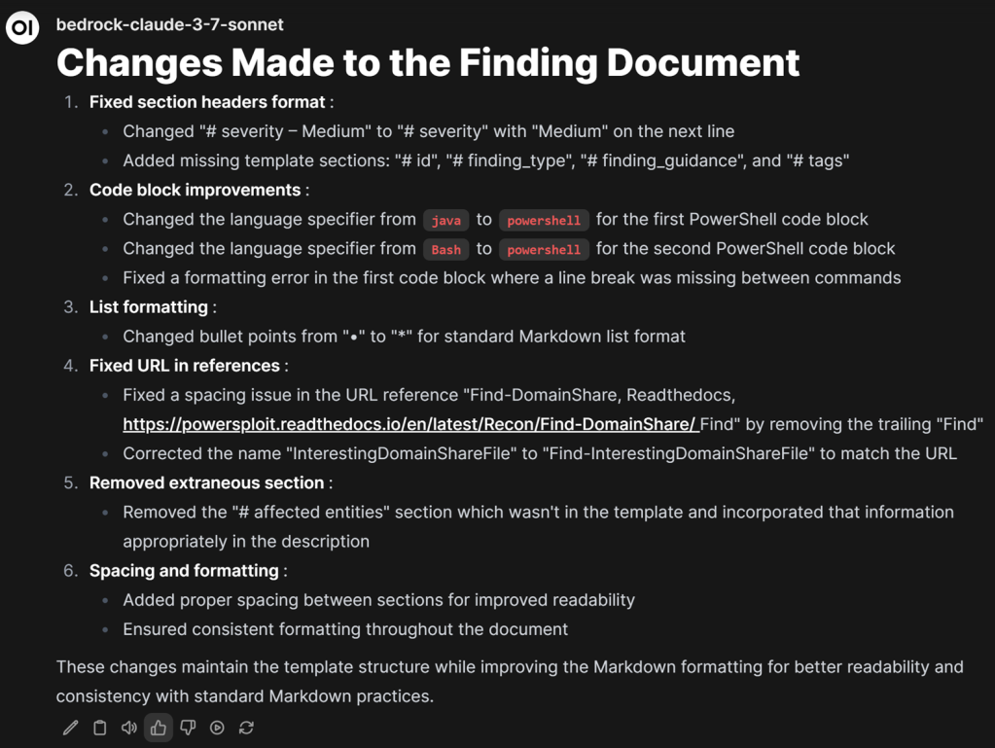This screenshot has height=748, width=995.
Task: Click the 'Fixed section headers format' list item
Action: tap(207, 102)
